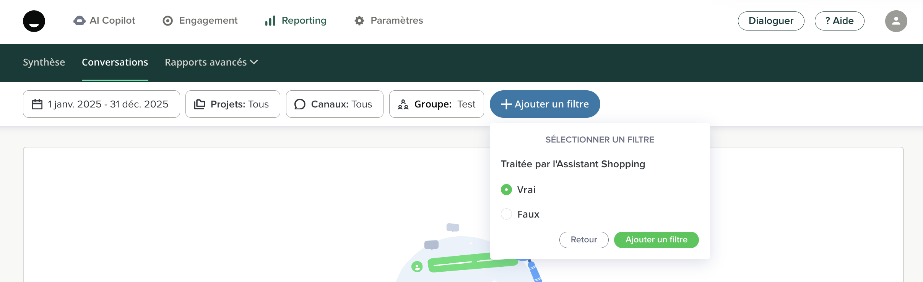Screen dimensions: 923x282
Task: Click the Engagement target icon
Action: (167, 21)
